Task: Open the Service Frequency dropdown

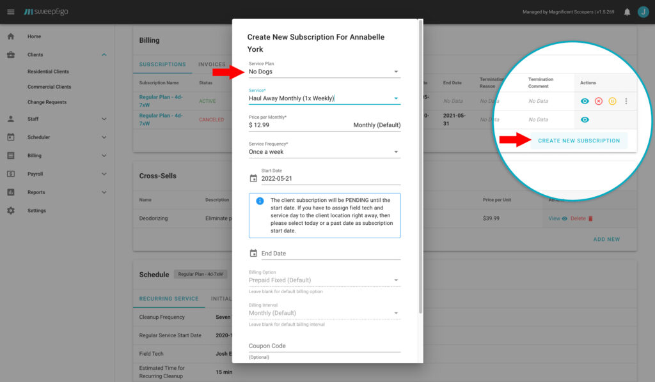Action: tap(397, 151)
